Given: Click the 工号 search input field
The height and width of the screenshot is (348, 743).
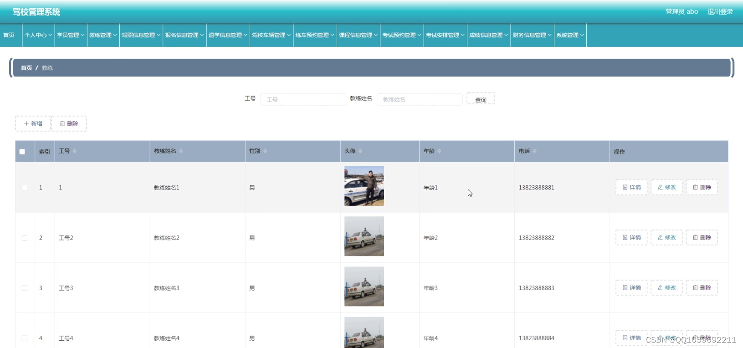Looking at the screenshot, I should [303, 99].
